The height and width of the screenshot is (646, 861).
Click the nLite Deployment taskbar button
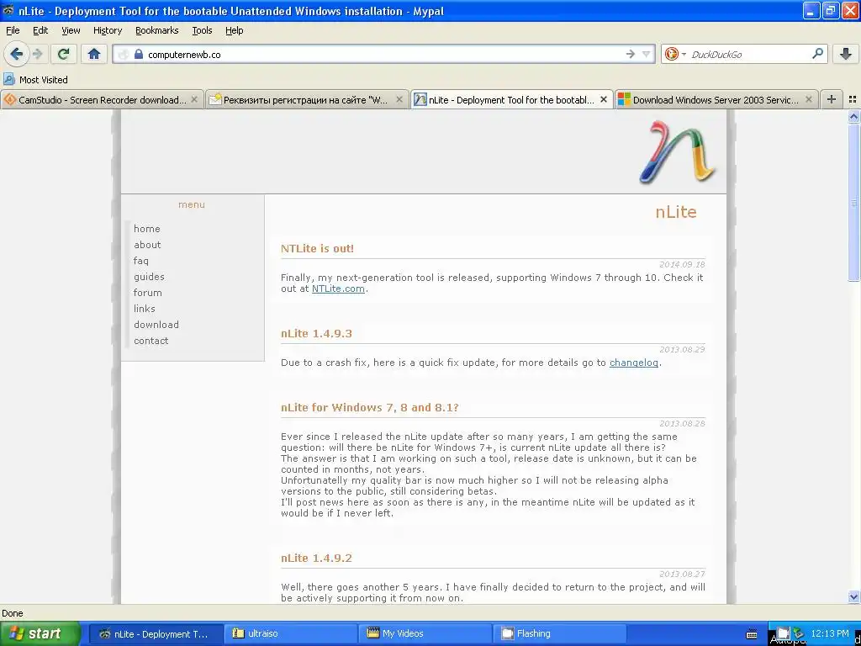point(156,633)
